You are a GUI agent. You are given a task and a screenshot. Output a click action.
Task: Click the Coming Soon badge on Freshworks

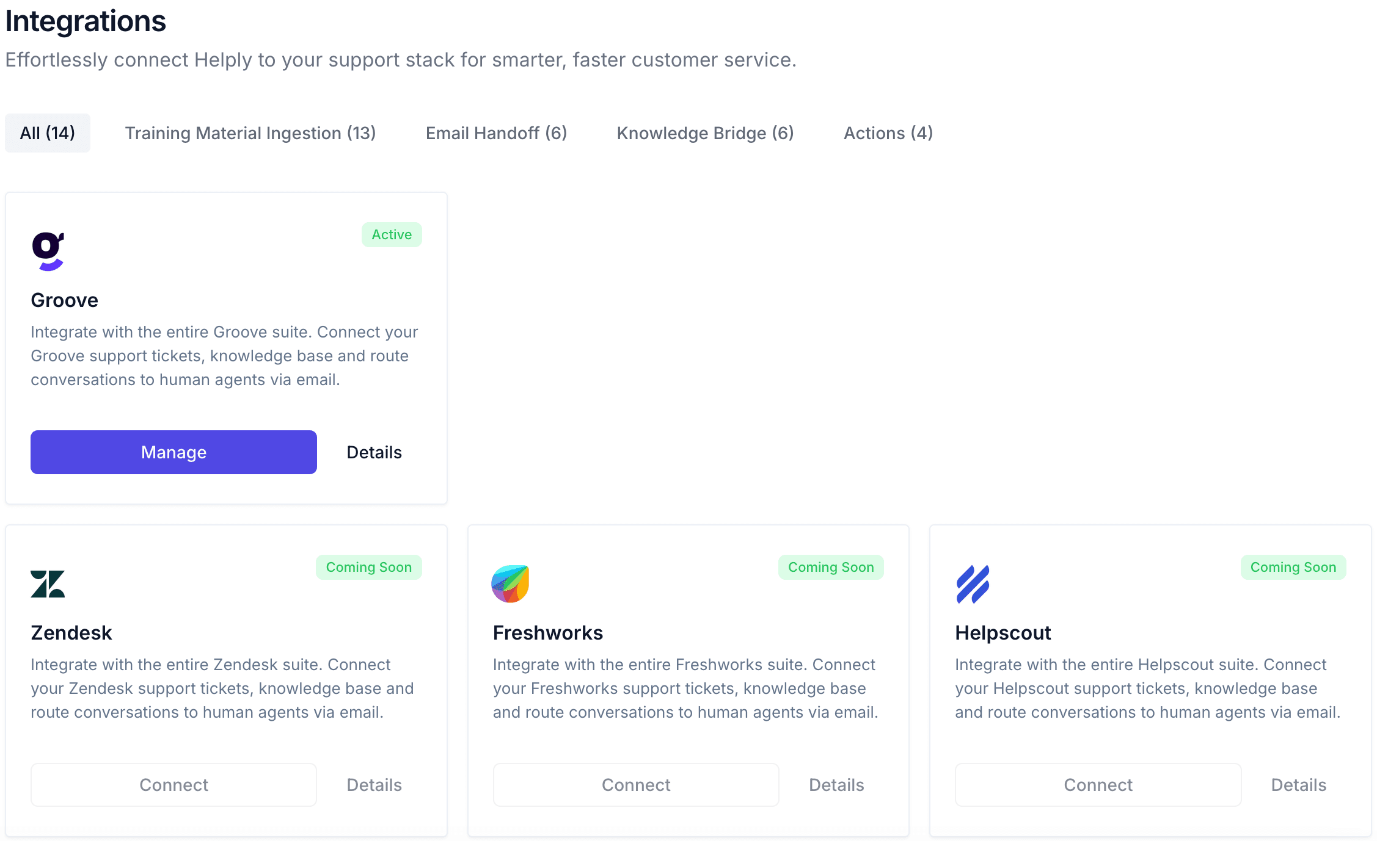[831, 567]
